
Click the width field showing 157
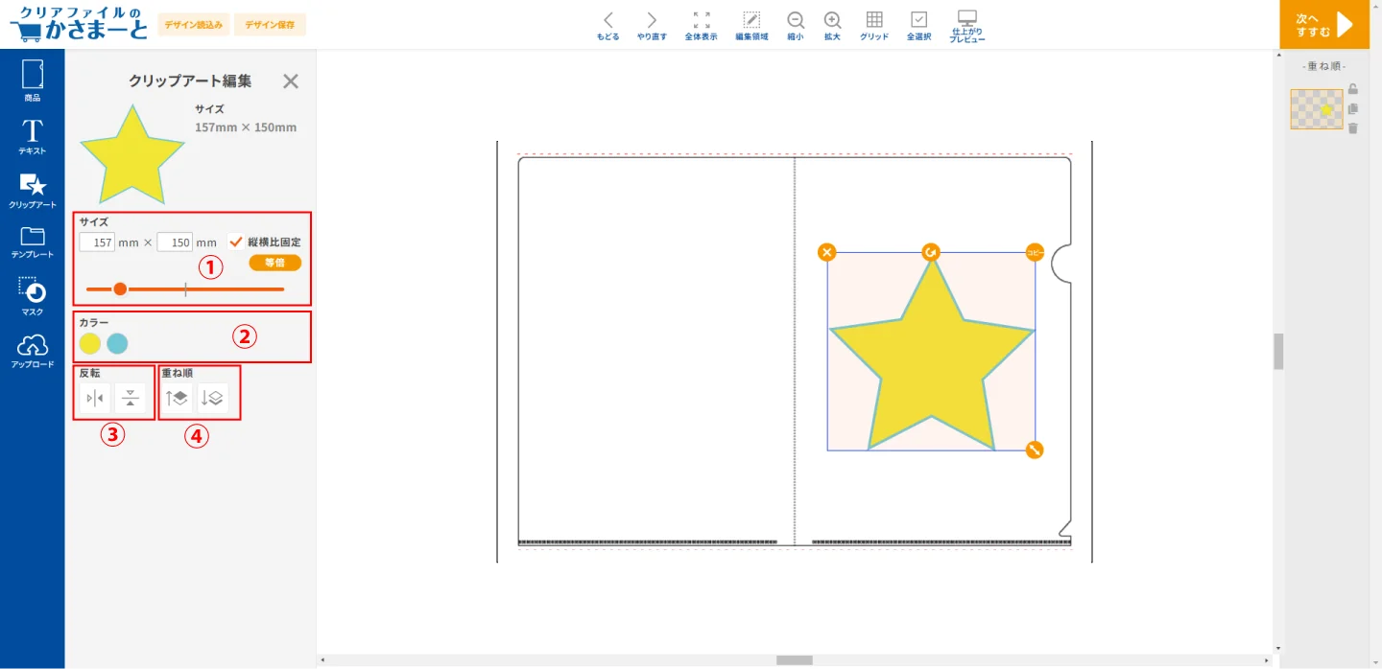point(97,242)
